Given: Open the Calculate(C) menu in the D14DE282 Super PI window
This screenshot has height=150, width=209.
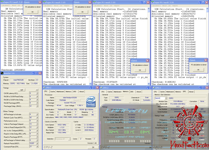Looking at the screenshot, I should point(156,6).
